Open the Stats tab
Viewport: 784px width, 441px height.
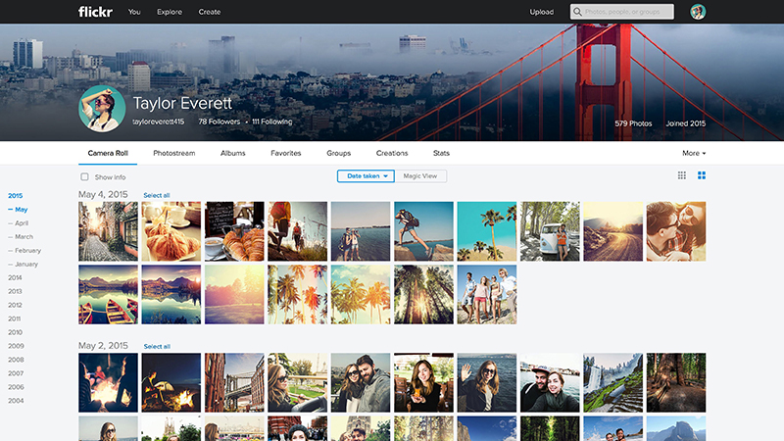[x=442, y=153]
